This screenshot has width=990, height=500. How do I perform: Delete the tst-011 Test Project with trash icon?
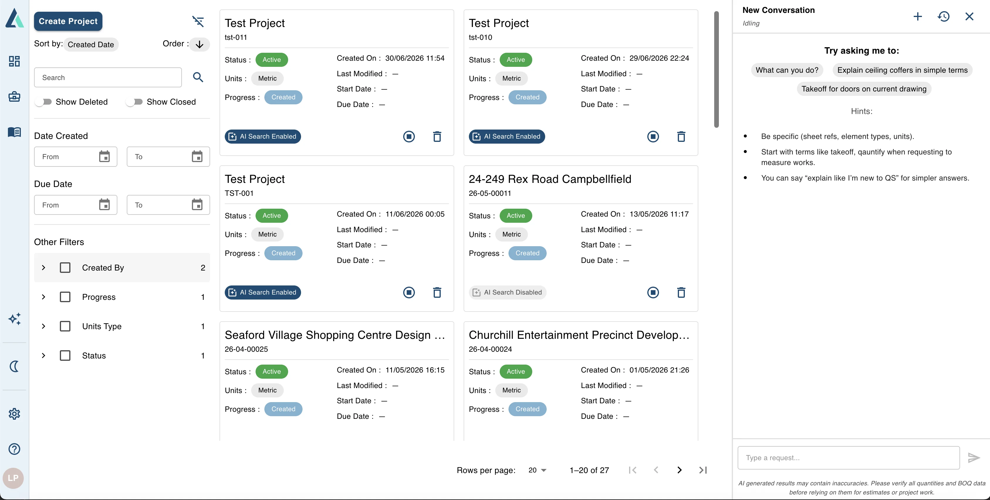(x=437, y=137)
